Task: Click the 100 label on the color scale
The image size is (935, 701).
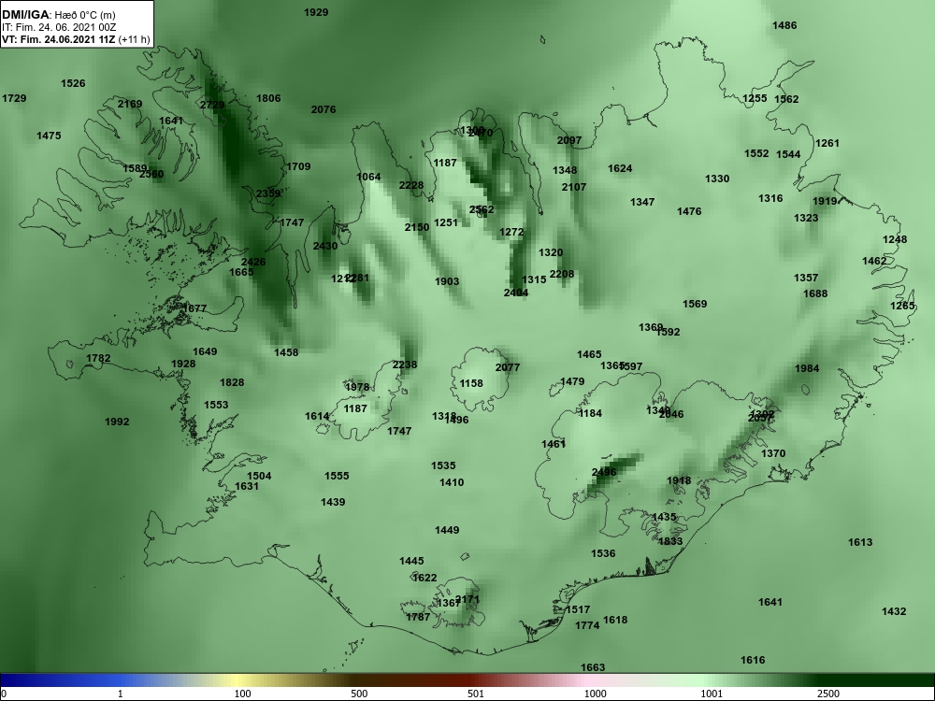Action: pos(243,694)
